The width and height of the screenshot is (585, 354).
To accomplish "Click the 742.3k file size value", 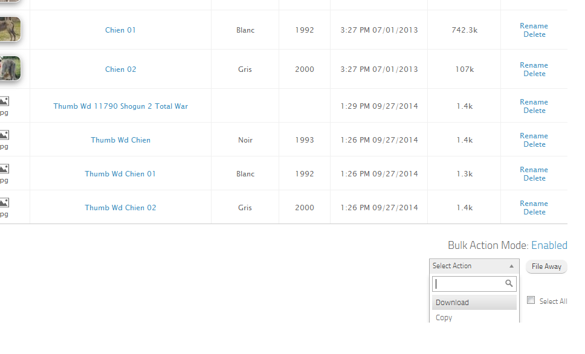I will pos(465,30).
